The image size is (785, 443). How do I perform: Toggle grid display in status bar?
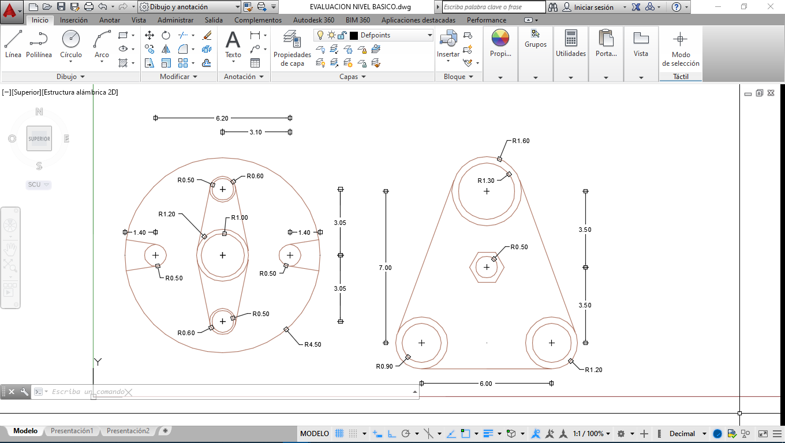click(x=340, y=434)
